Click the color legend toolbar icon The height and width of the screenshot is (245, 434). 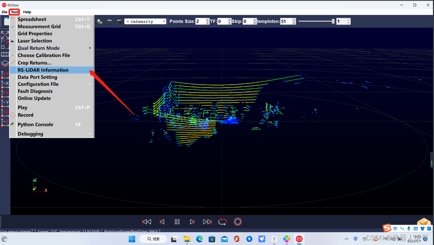point(100,21)
